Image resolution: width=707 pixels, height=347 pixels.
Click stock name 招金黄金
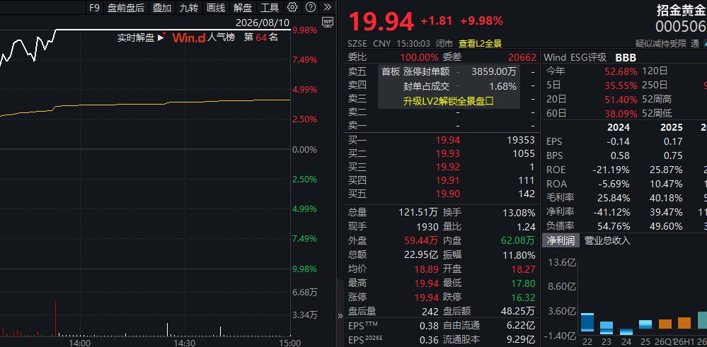pyautogui.click(x=682, y=10)
